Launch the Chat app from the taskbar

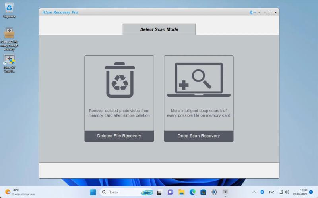[x=171, y=192]
